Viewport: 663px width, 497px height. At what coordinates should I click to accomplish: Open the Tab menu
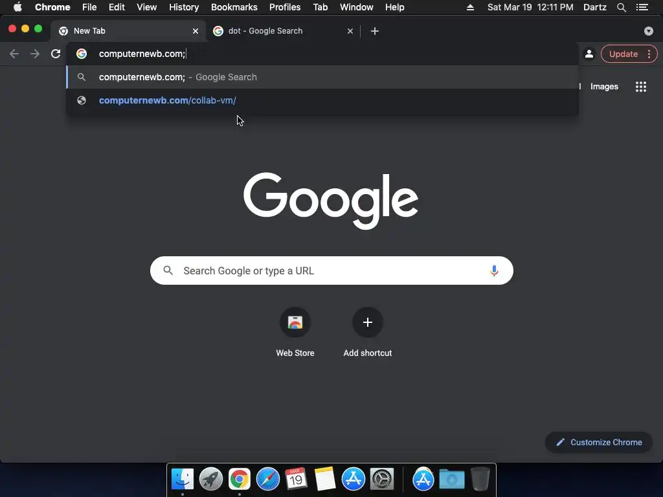point(320,7)
